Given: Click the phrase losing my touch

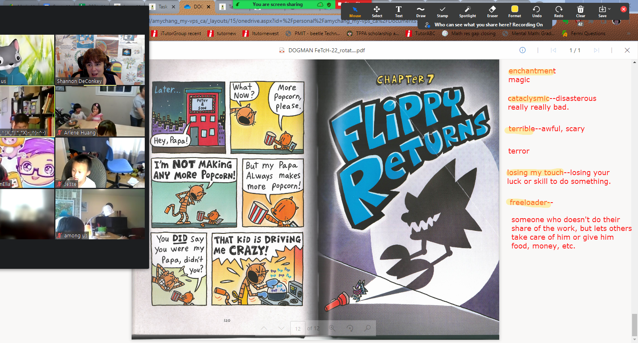Looking at the screenshot, I should click(x=535, y=173).
